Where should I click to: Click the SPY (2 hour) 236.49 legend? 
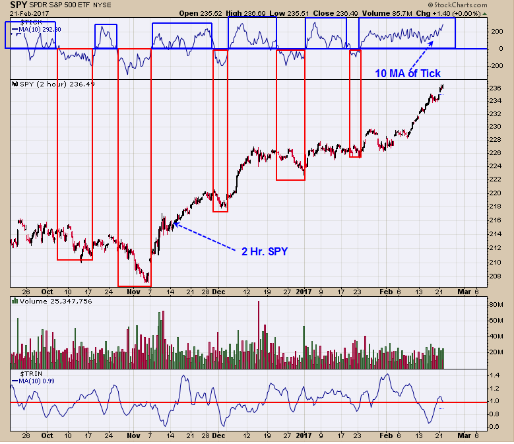tap(57, 84)
